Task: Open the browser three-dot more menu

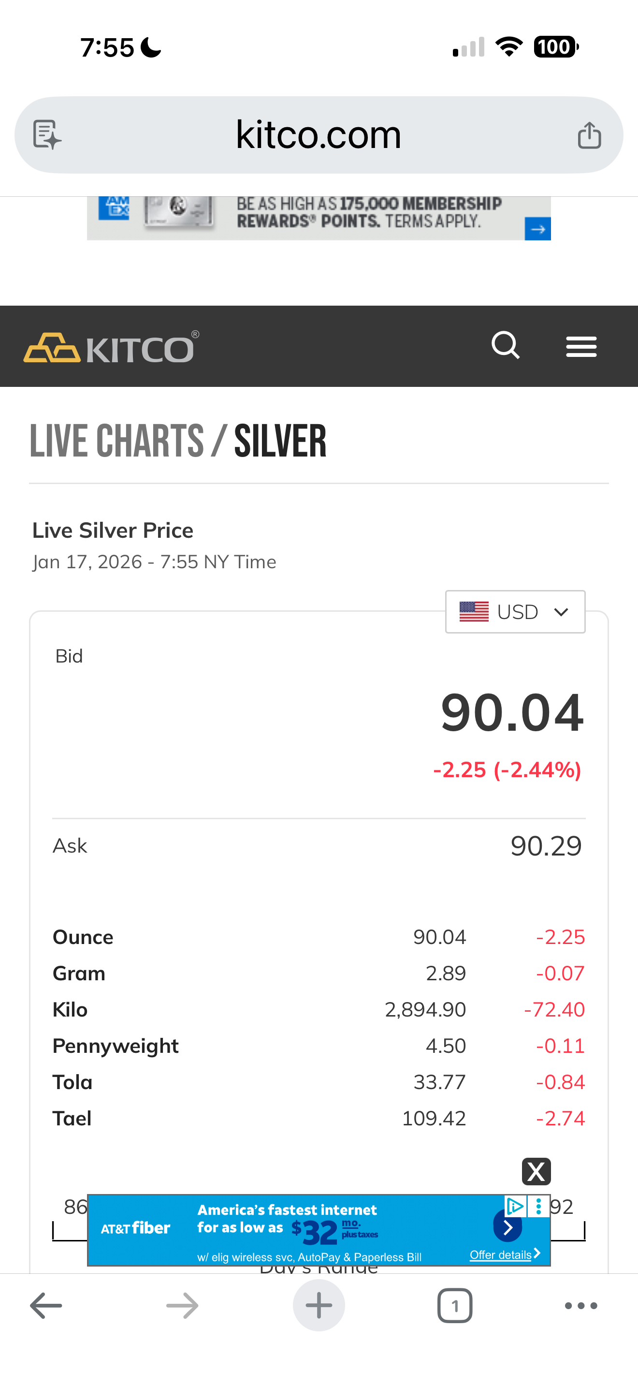Action: (x=581, y=1305)
